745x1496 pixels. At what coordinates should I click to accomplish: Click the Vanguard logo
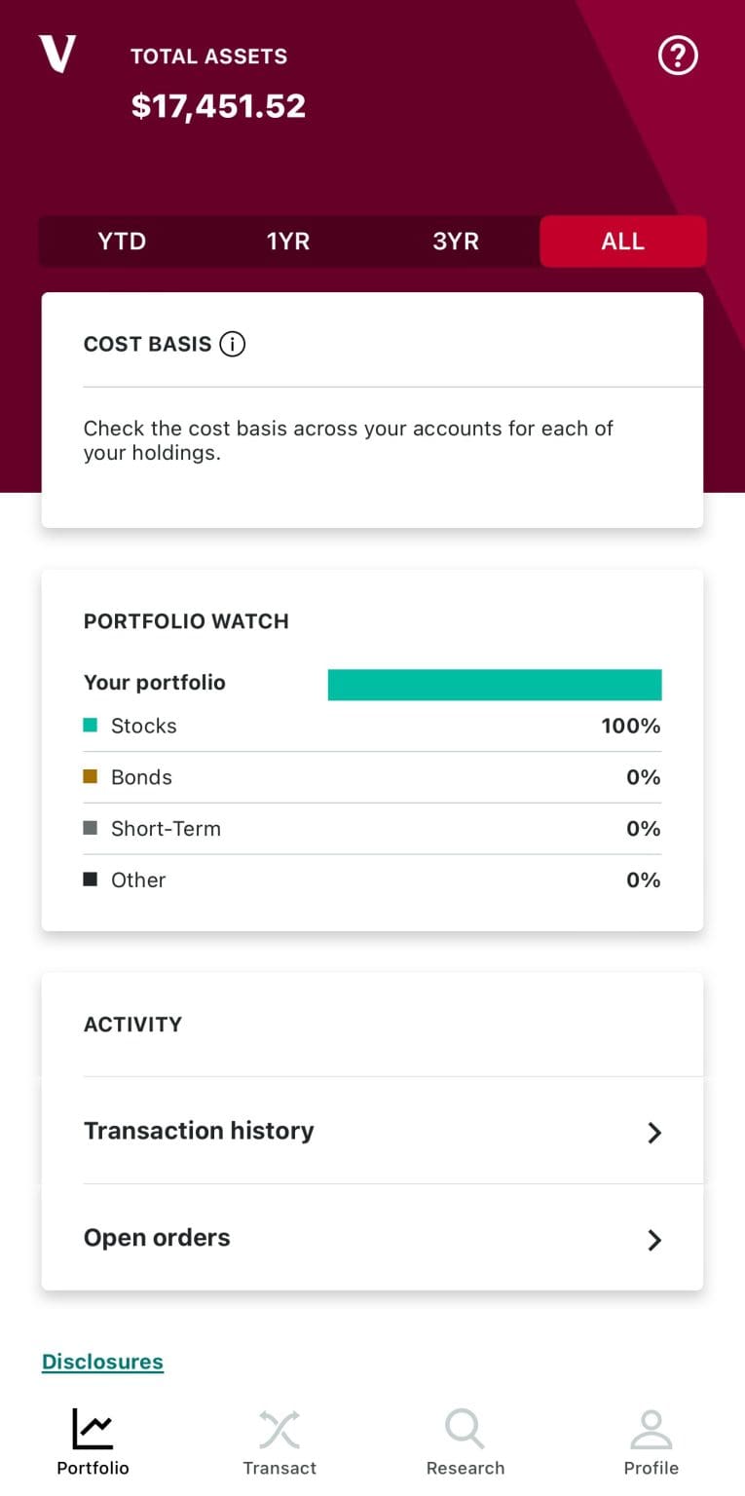tap(56, 56)
